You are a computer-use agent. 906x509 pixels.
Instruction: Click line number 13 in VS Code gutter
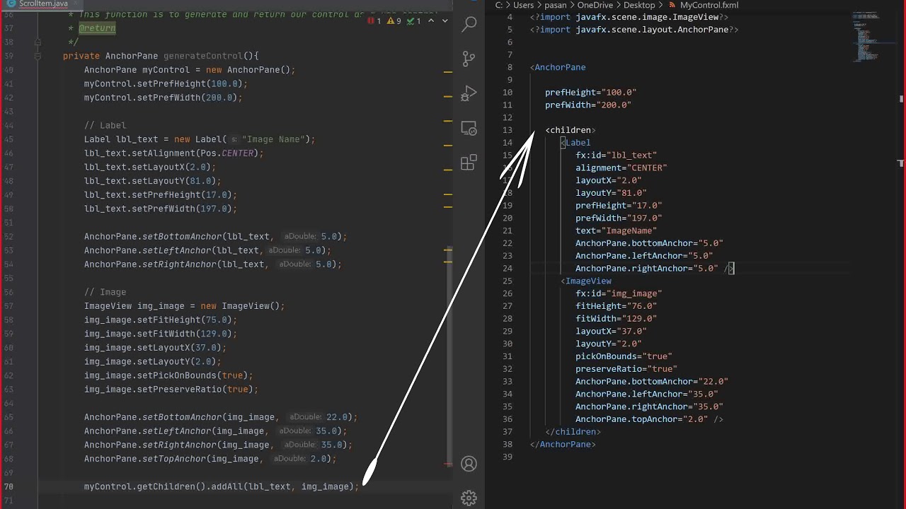pyautogui.click(x=508, y=130)
